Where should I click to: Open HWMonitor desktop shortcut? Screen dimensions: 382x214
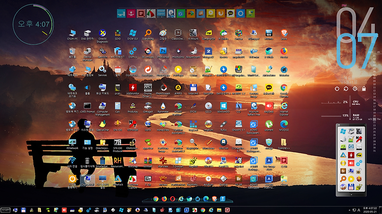coord(133,89)
